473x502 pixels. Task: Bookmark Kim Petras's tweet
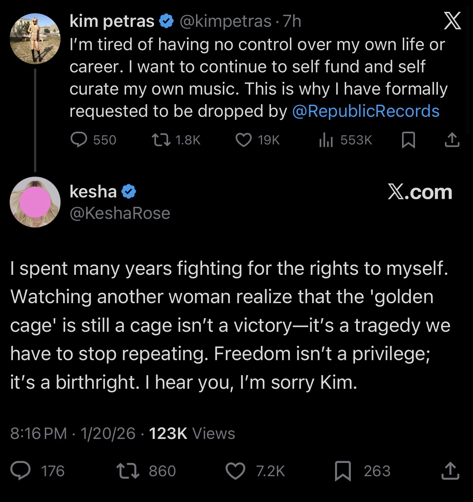coord(408,140)
